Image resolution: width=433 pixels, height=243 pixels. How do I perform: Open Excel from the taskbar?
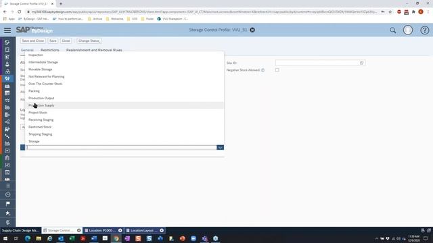coord(72,238)
